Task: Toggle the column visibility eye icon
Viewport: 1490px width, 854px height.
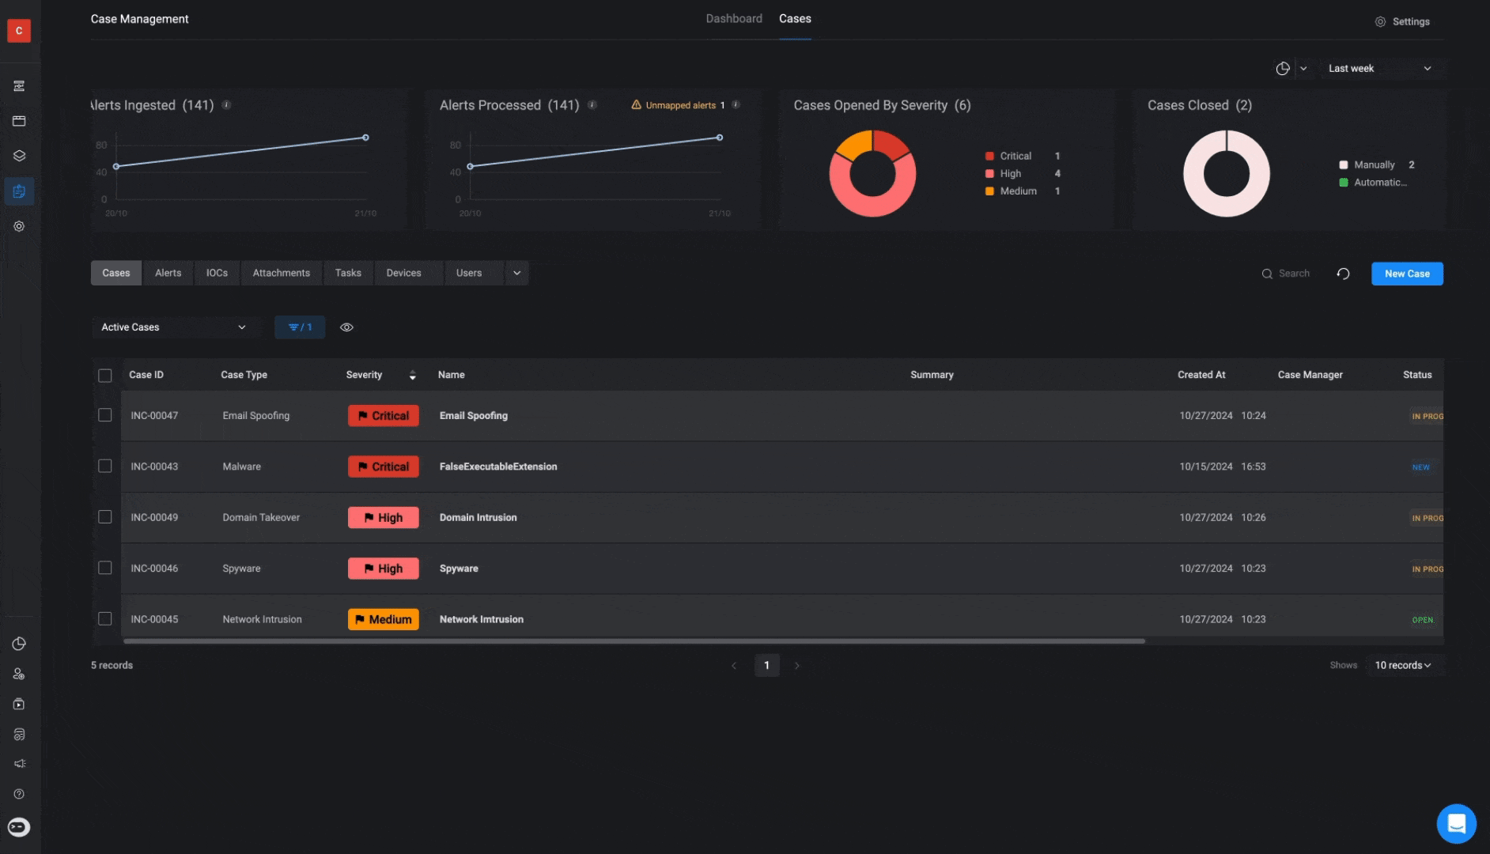Action: pyautogui.click(x=346, y=327)
